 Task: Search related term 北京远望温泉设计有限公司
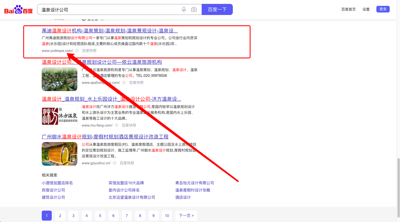pyautogui.click(x=132, y=197)
